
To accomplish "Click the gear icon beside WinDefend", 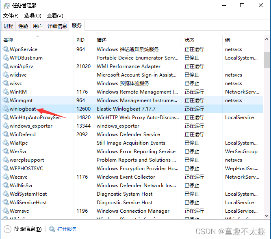I will (6, 134).
